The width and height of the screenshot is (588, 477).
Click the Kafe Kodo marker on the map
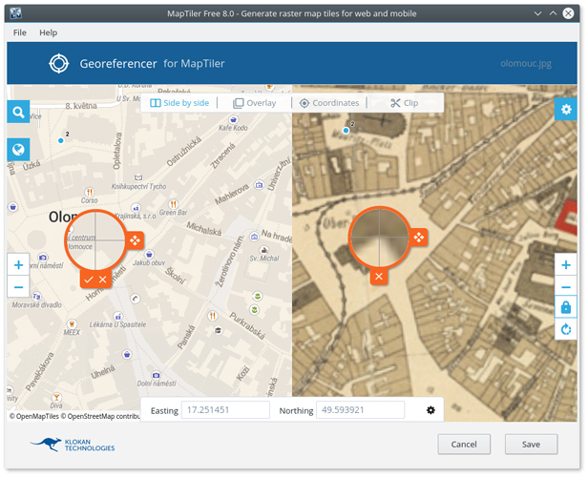233,119
